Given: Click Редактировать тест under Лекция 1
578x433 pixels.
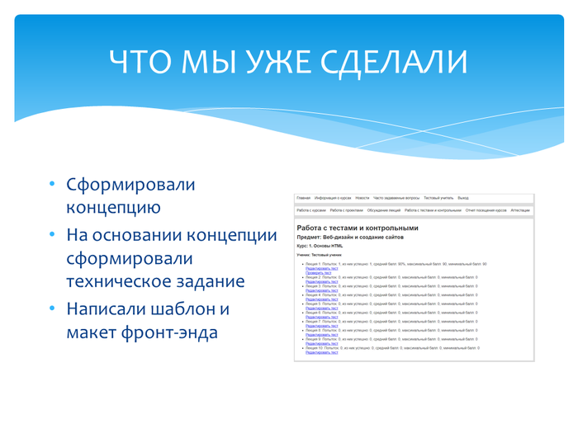Looking at the screenshot, I should (x=322, y=268).
